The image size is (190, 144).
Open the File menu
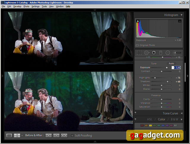point(3,7)
